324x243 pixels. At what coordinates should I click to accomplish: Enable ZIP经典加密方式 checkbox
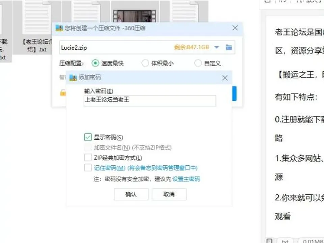[88, 158]
